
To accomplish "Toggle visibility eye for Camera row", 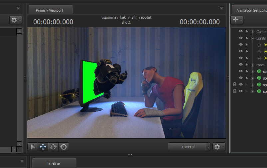I will (x=240, y=31).
